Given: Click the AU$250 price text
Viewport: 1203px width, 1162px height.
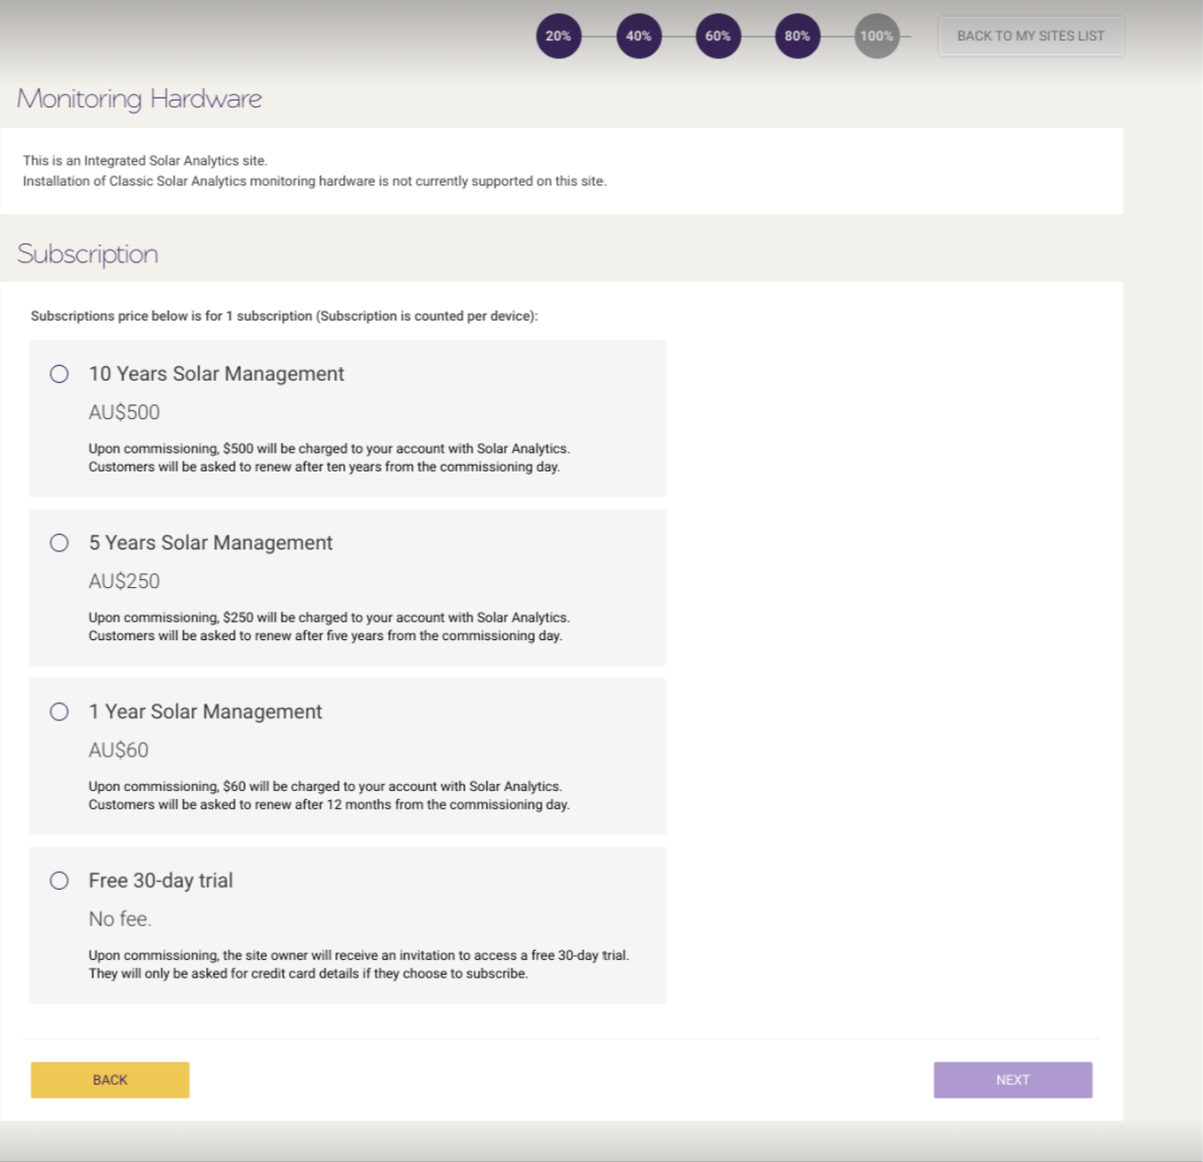Looking at the screenshot, I should [124, 581].
